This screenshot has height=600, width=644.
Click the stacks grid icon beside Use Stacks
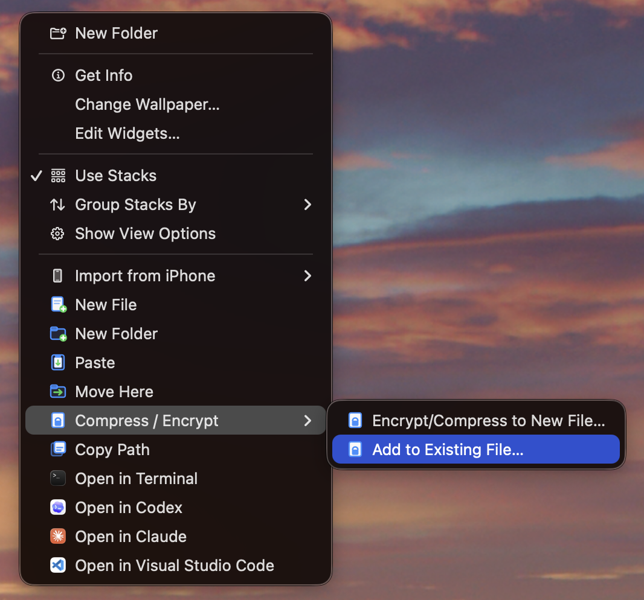[x=58, y=176]
